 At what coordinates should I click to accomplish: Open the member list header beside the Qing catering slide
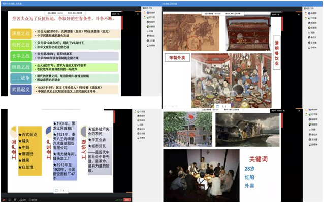coord(309,9)
